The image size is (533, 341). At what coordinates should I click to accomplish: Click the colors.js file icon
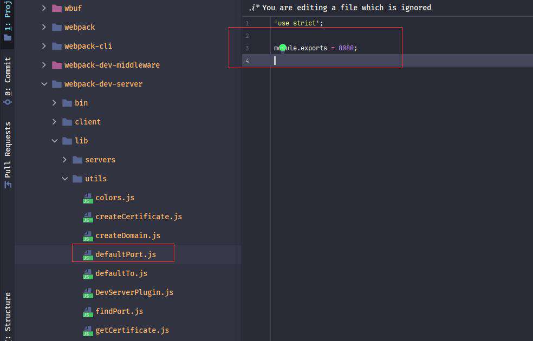[x=88, y=198]
